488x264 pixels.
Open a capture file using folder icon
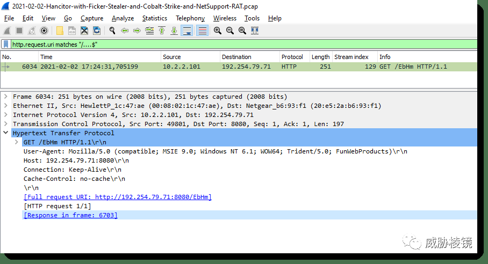[x=60, y=31]
